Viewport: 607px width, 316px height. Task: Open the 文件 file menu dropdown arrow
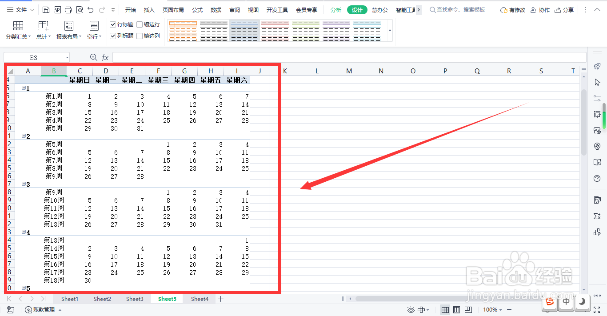click(32, 10)
